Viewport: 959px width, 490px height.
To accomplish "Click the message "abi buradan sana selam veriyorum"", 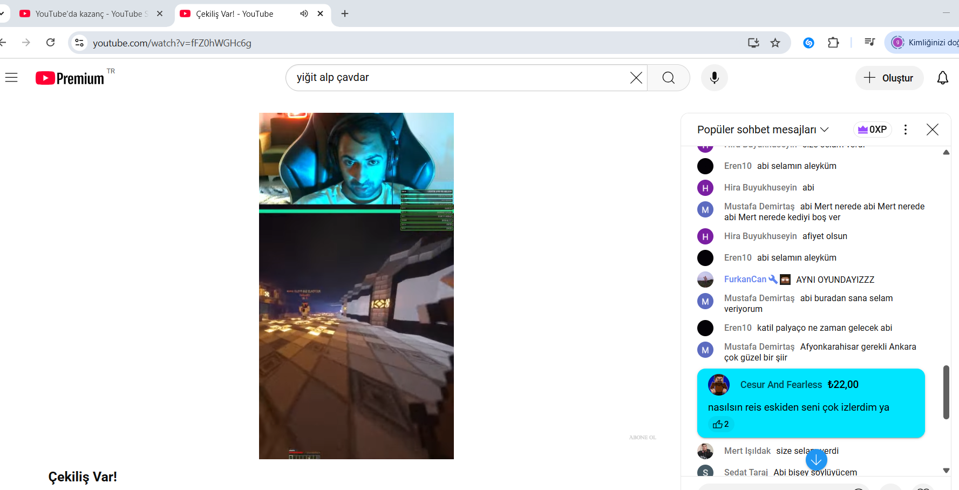I will click(808, 304).
